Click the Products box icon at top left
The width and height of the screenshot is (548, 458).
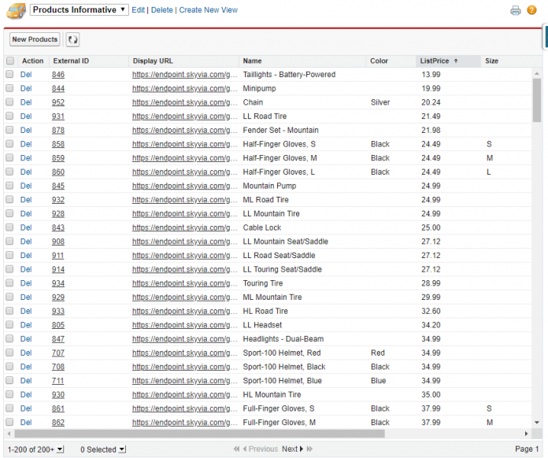pyautogui.click(x=15, y=11)
